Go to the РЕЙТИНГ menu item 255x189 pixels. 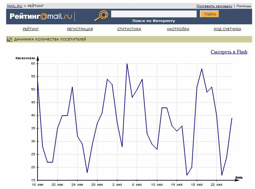pyautogui.click(x=31, y=29)
